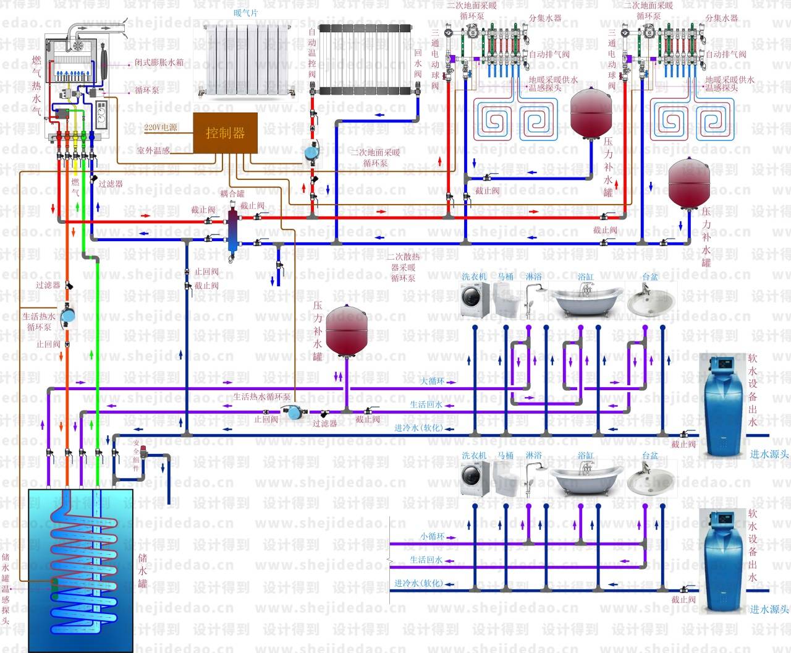Click the right floor heating spiral coils
Viewport: 791px width, 653px height.
pyautogui.click(x=693, y=119)
